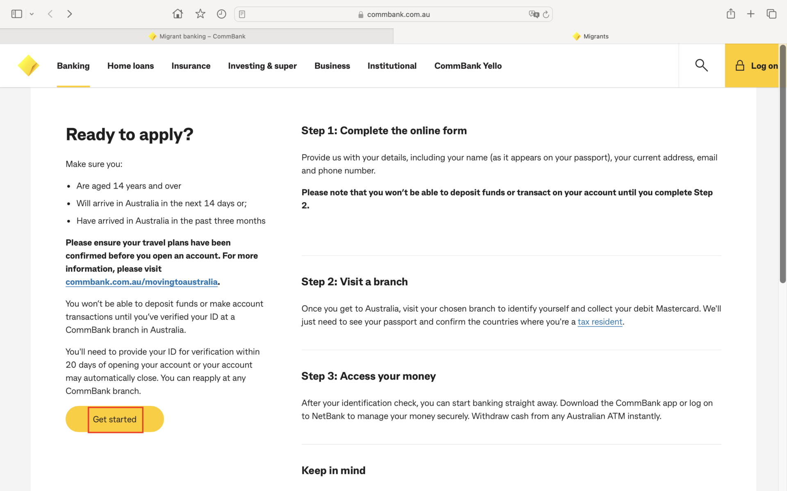Reload the page
Viewport: 787px width, 491px height.
click(x=546, y=14)
